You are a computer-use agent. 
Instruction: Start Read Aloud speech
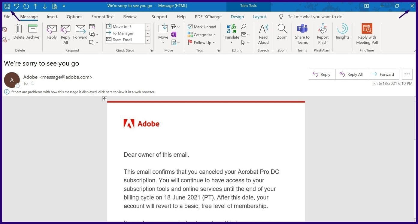263,34
